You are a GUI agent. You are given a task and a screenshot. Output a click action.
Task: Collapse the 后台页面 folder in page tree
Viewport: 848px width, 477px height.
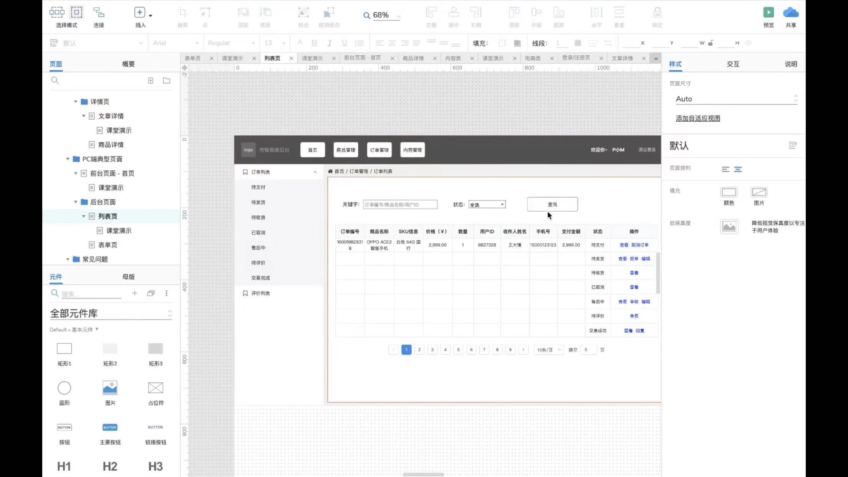tap(76, 202)
